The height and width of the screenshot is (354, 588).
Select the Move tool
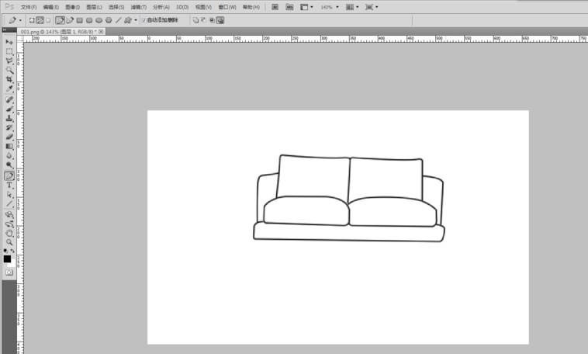[9, 42]
